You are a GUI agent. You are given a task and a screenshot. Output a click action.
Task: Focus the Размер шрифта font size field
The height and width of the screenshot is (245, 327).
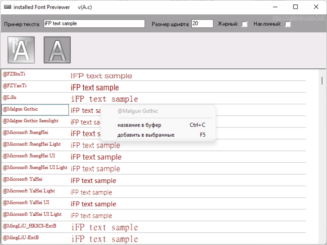(x=202, y=23)
